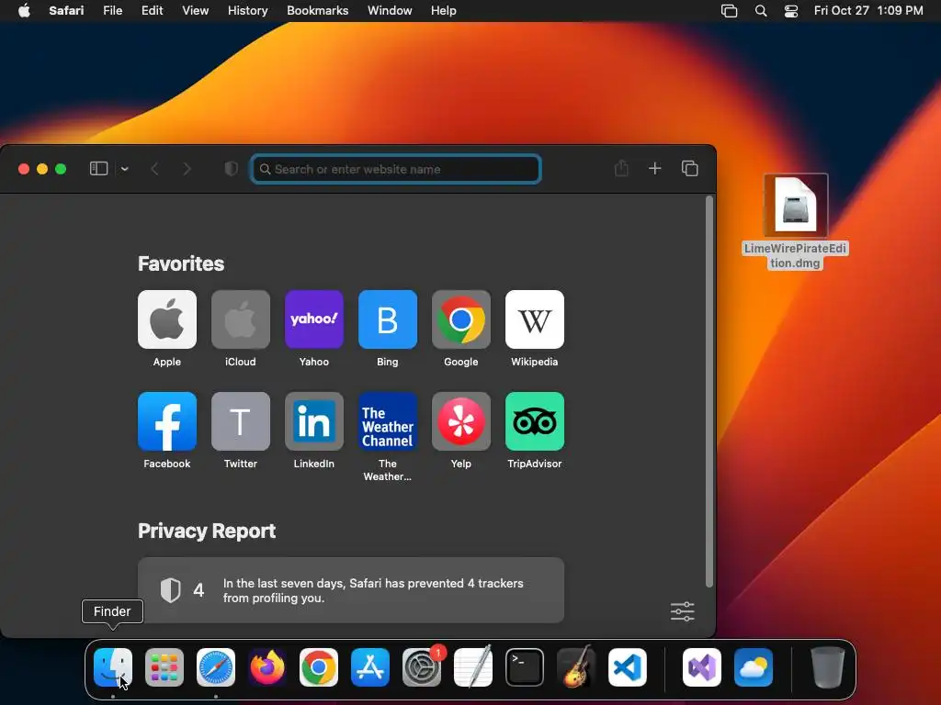This screenshot has height=705, width=941.
Task: Open the Window menu
Action: point(390,11)
